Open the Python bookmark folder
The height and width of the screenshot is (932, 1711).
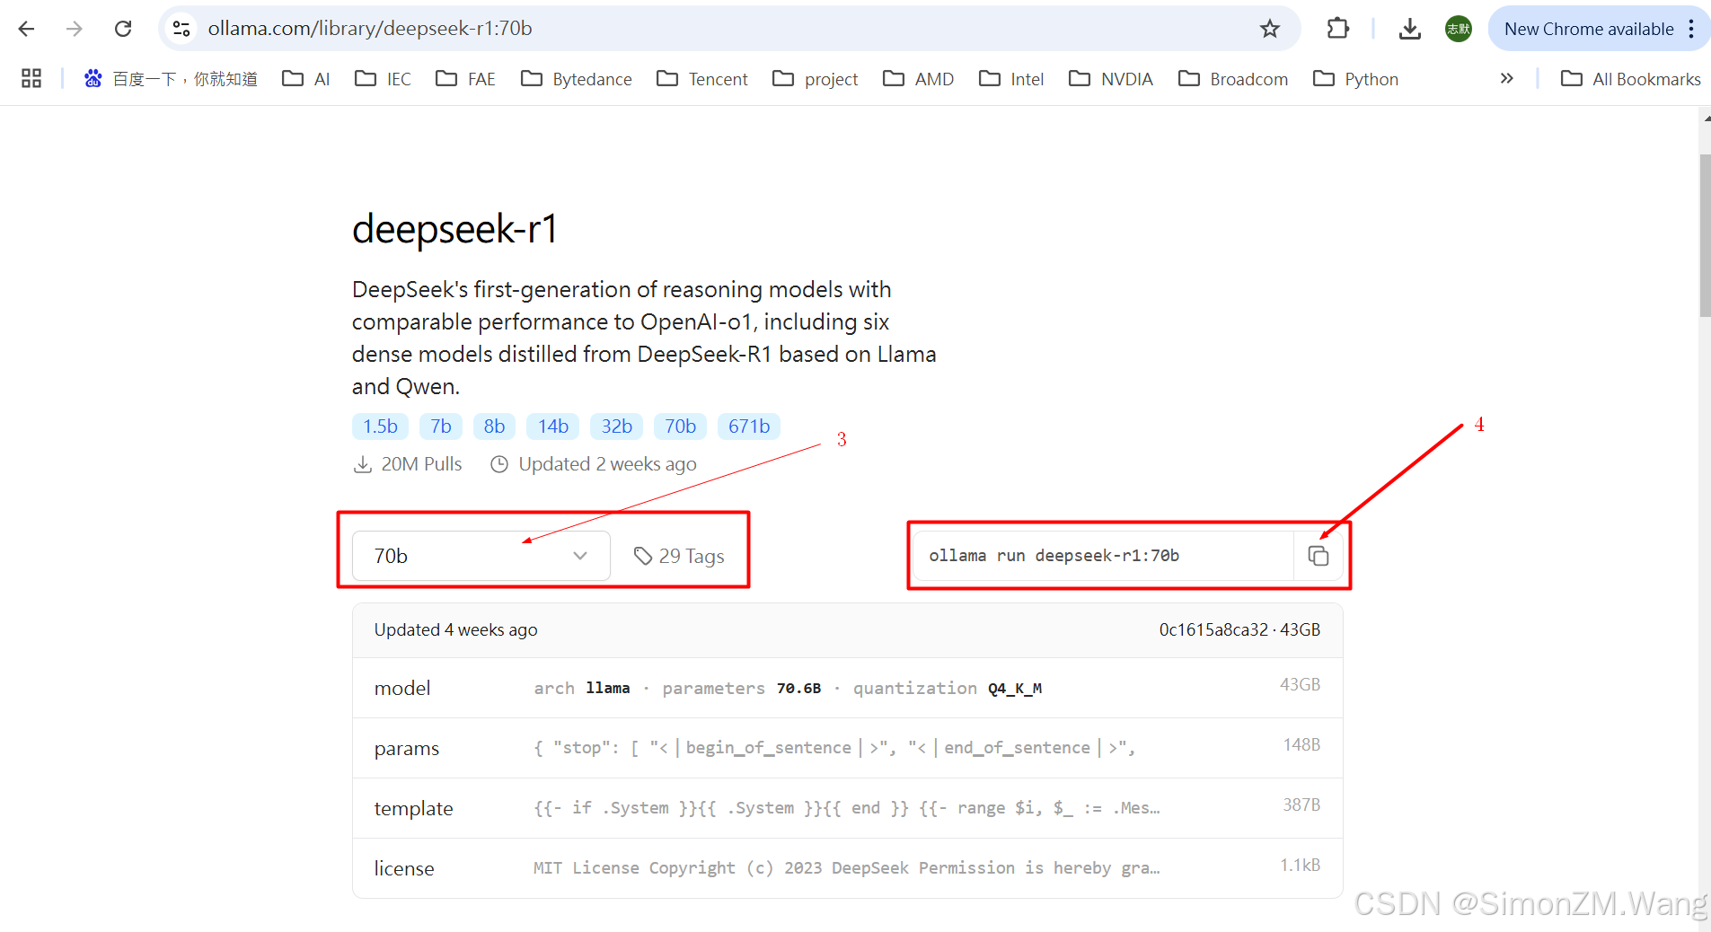1356,79
